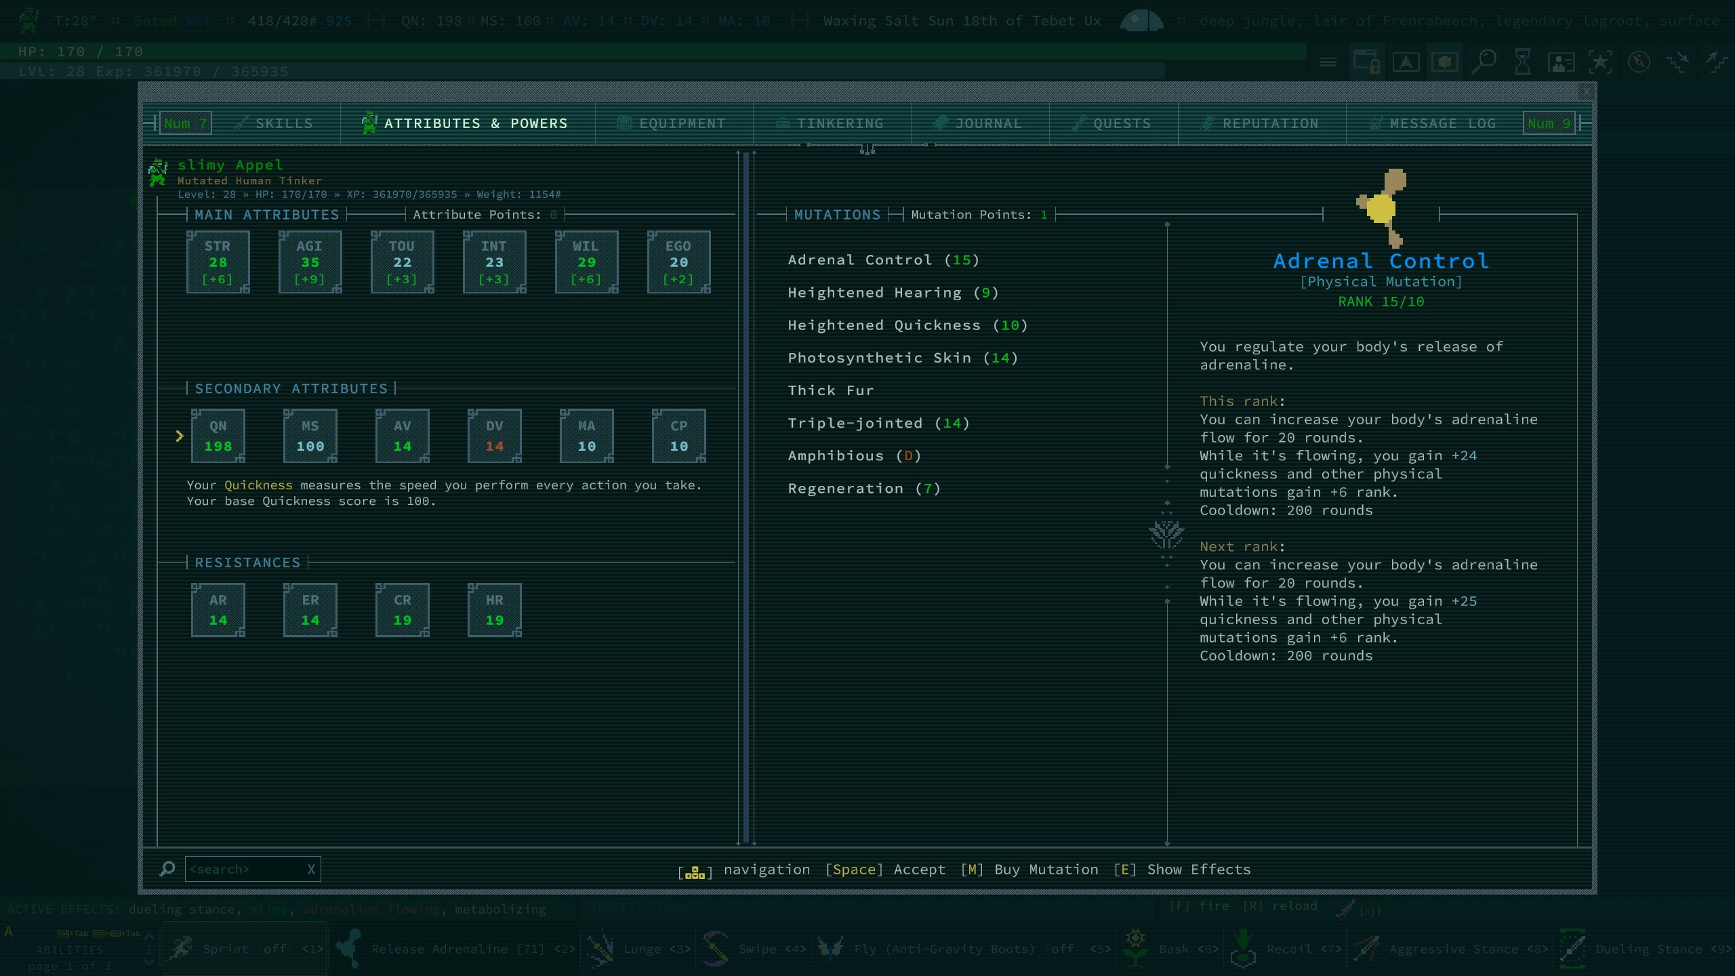Screen dimensions: 1735x976
Task: Toggle the minimap cube icon
Action: pyautogui.click(x=1444, y=62)
